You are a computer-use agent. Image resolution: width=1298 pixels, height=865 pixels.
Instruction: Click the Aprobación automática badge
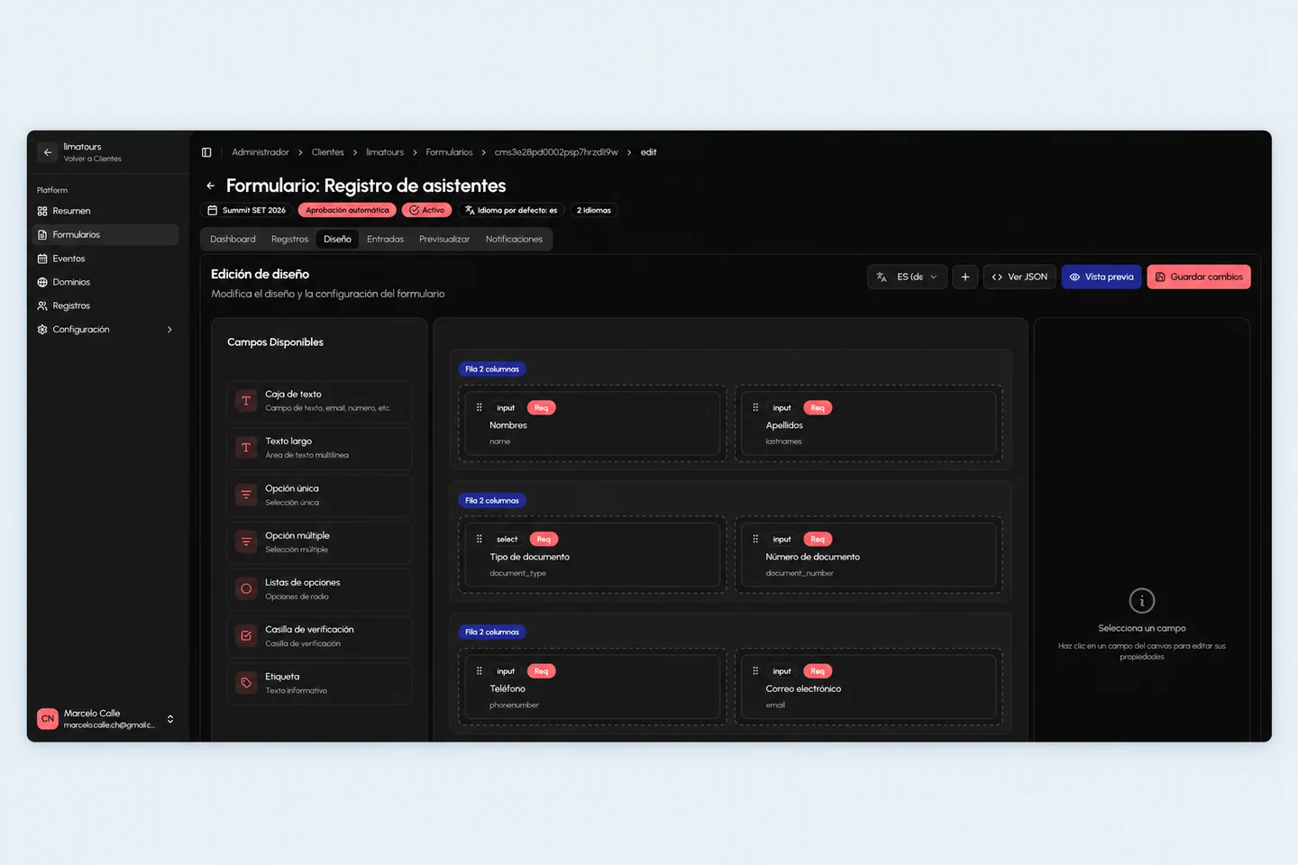click(347, 210)
